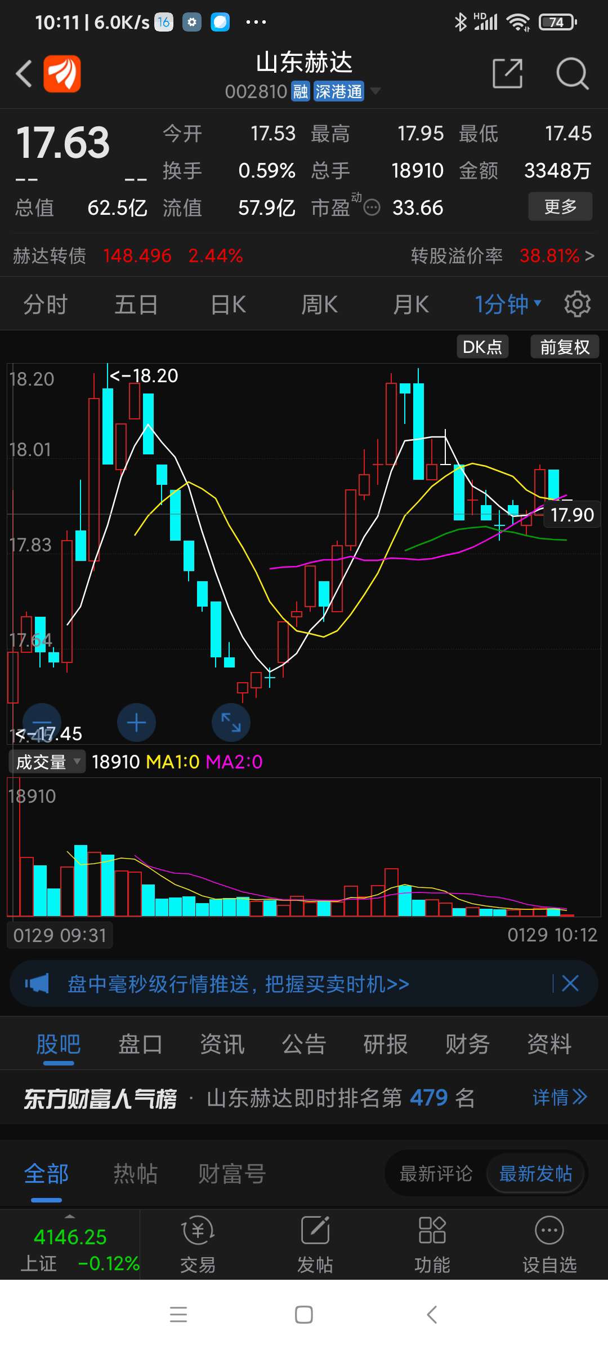Open chart settings gear icon
Viewport: 608px width, 1353px height.
(x=578, y=304)
